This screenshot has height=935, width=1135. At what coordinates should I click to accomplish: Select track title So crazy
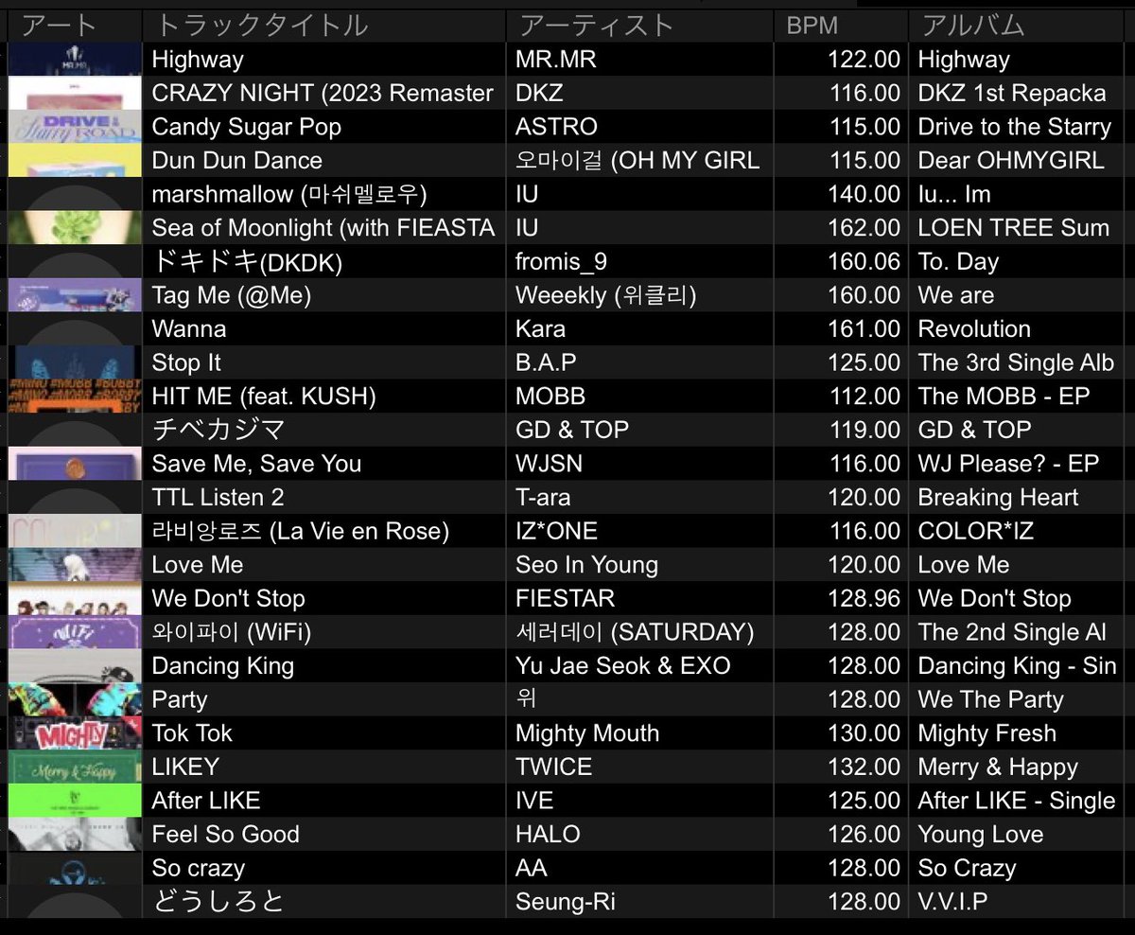tap(198, 869)
